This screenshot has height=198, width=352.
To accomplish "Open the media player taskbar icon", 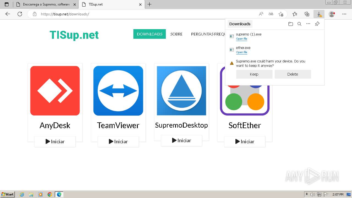I will (40, 194).
